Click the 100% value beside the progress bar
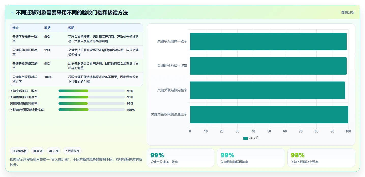 pos(131,110)
